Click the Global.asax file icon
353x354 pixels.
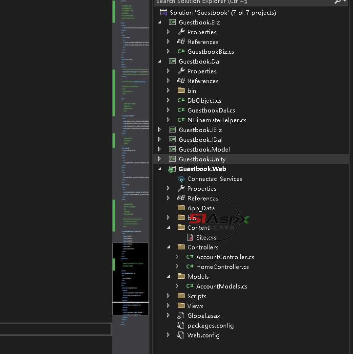pyautogui.click(x=181, y=315)
